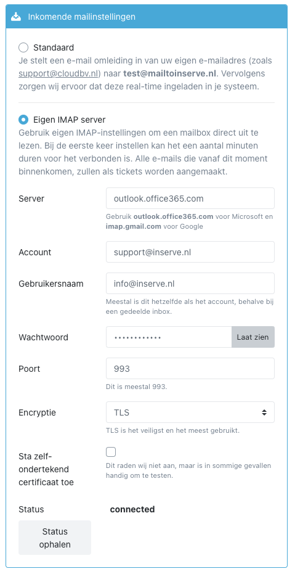Edit the Gebruikersnaam field

[x=190, y=284]
